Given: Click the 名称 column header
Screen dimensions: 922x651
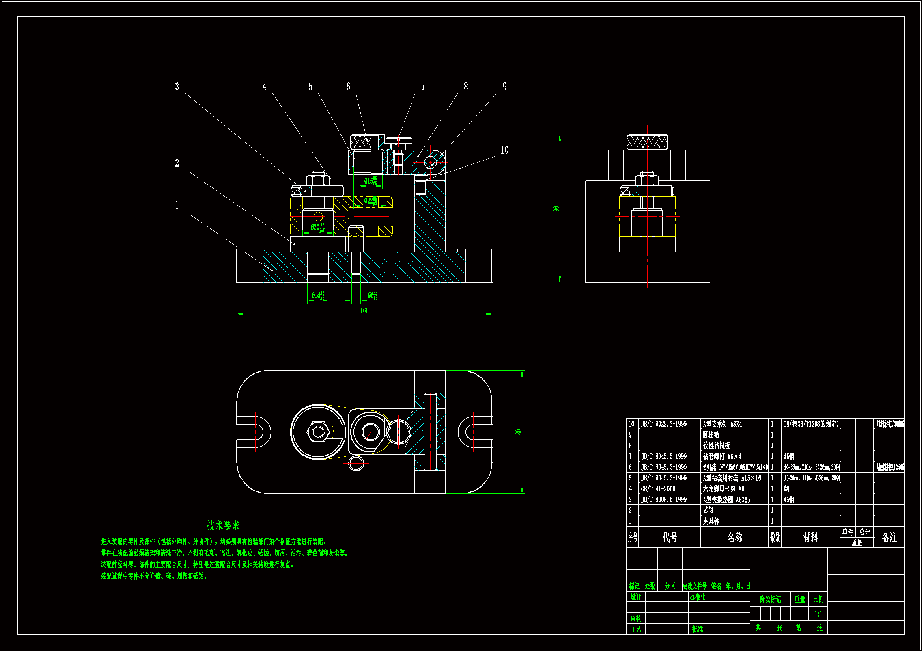Looking at the screenshot, I should (x=734, y=537).
